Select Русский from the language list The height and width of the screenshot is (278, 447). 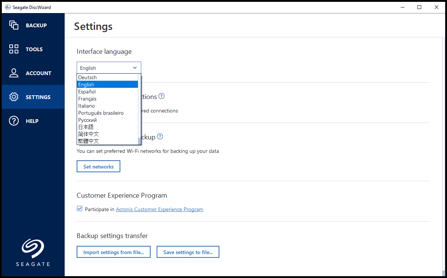(87, 120)
